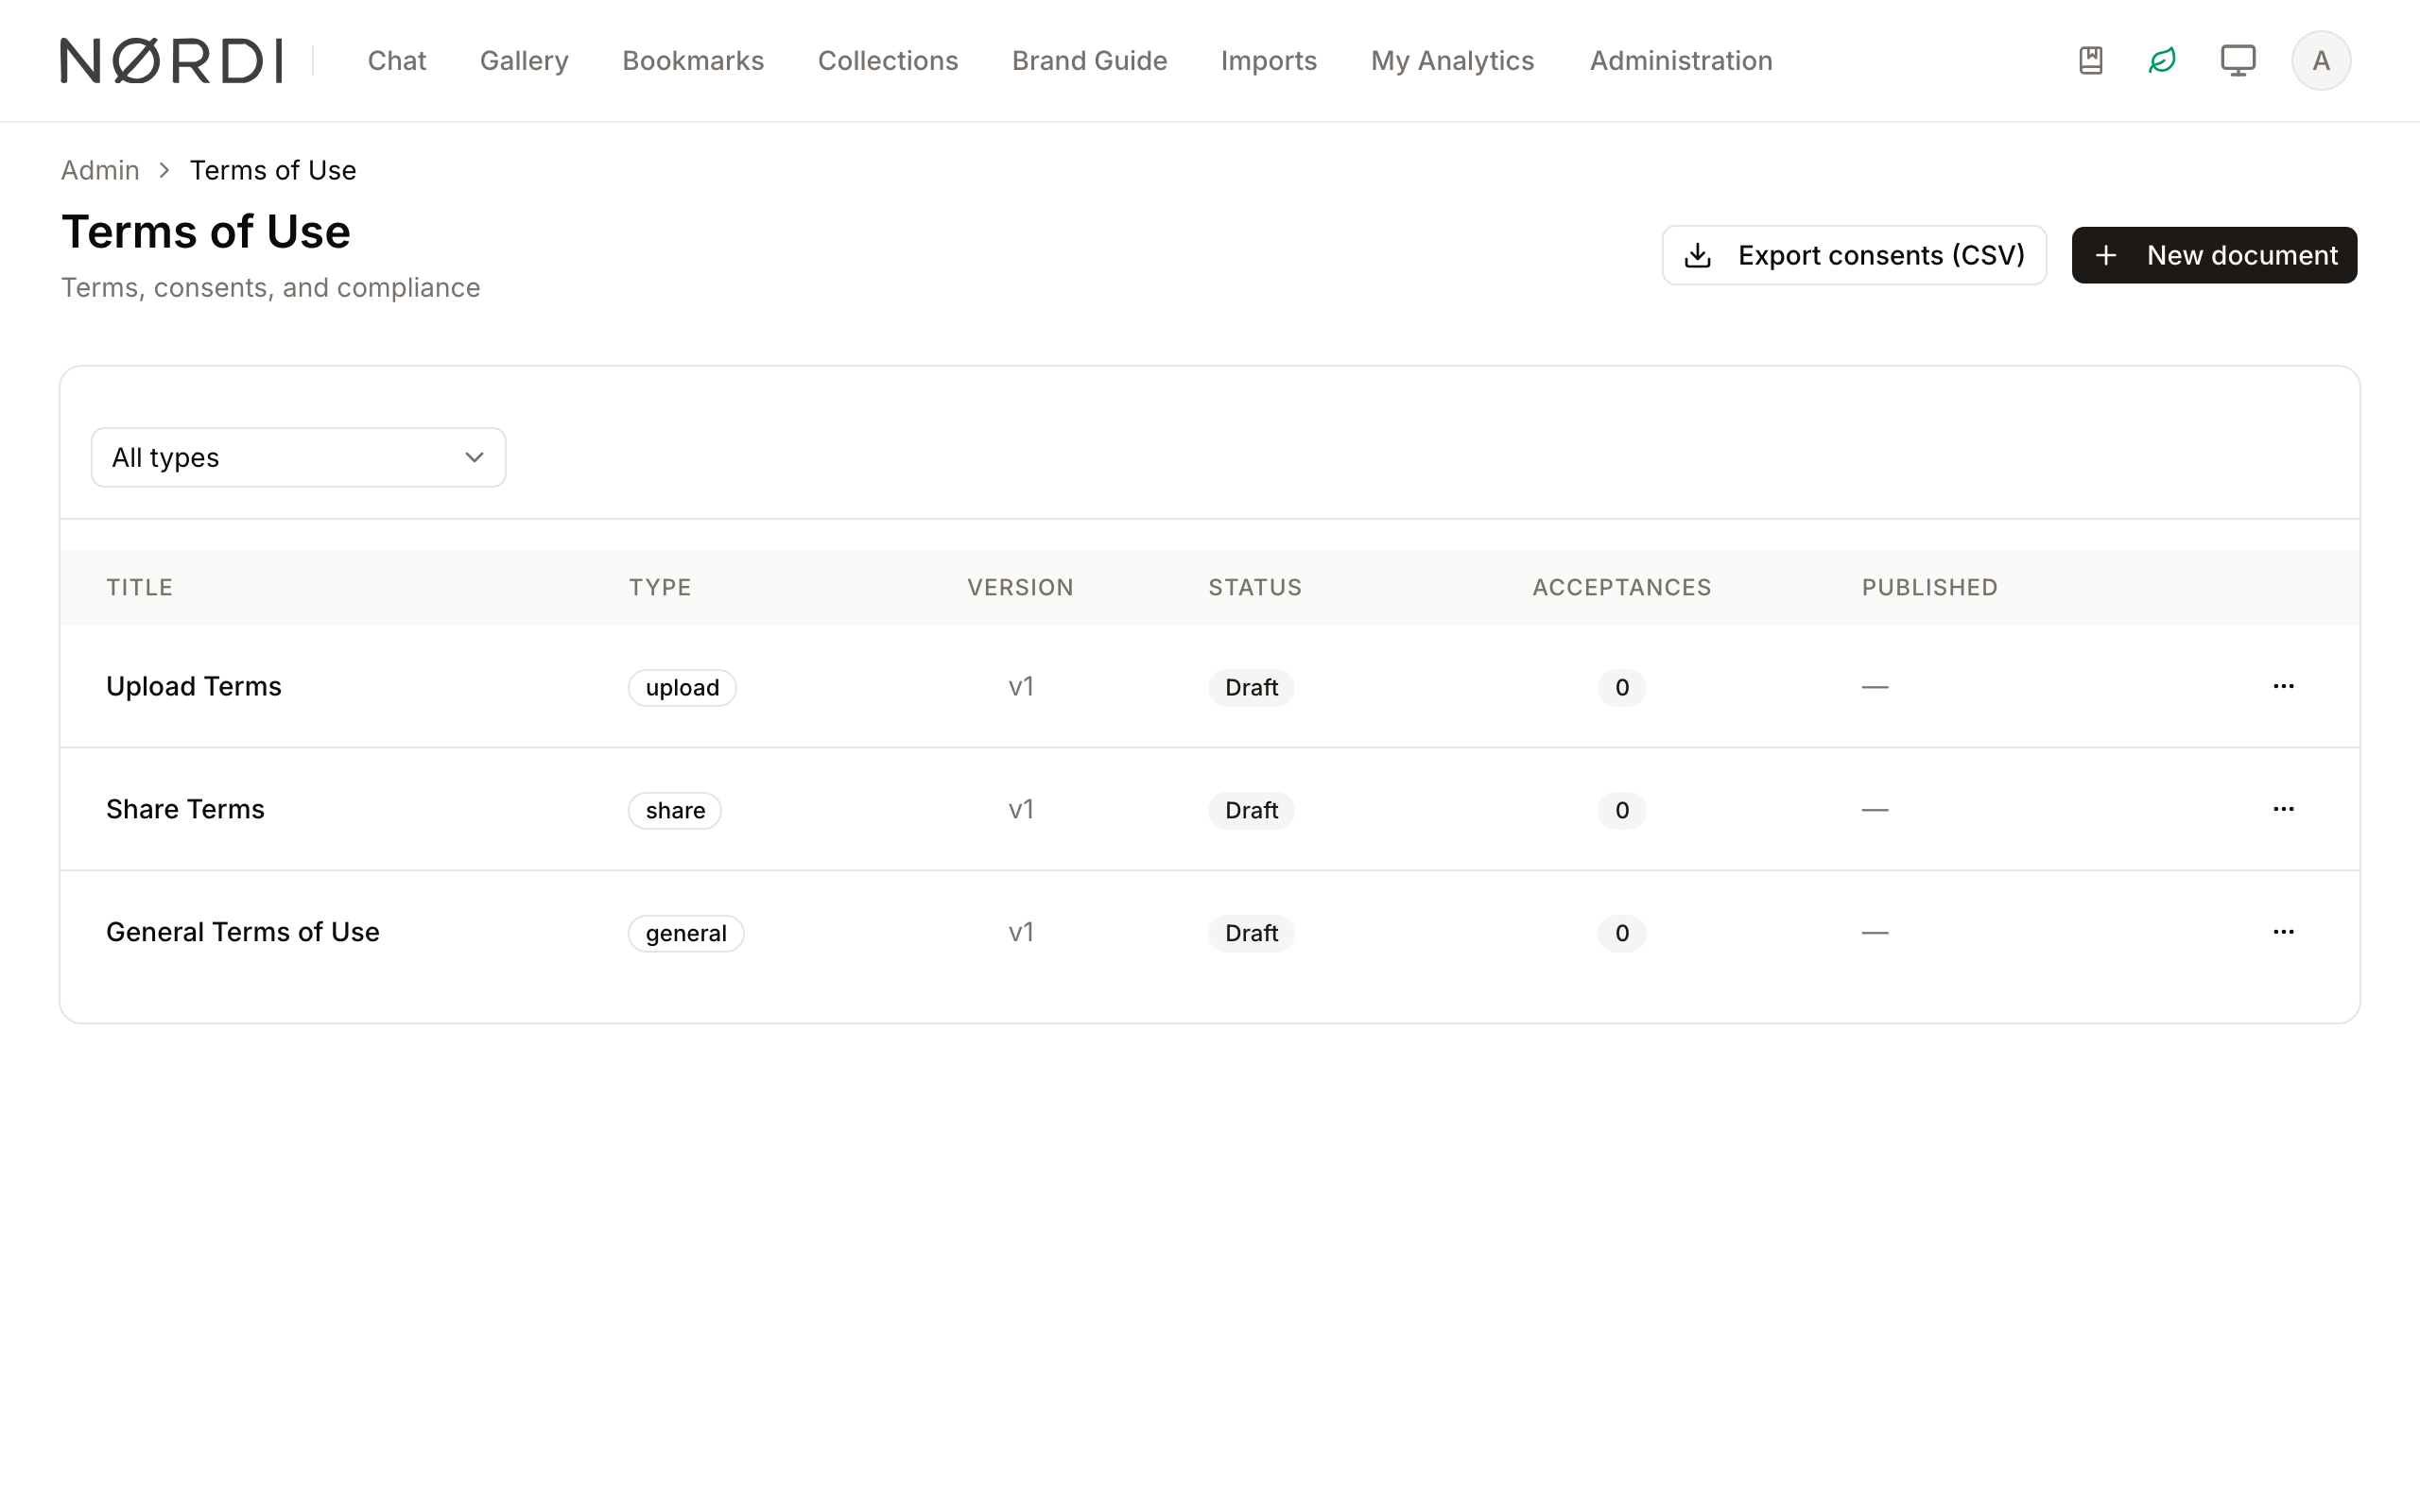Click the Terms of Use breadcrumb

273,170
